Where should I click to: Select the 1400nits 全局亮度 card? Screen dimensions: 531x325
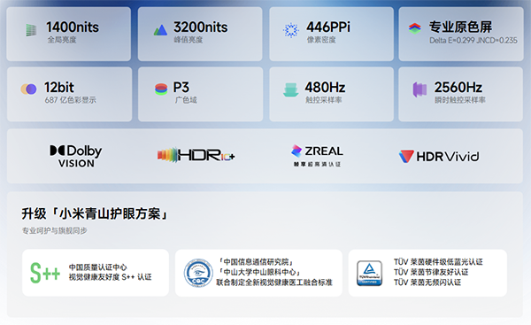click(x=69, y=34)
